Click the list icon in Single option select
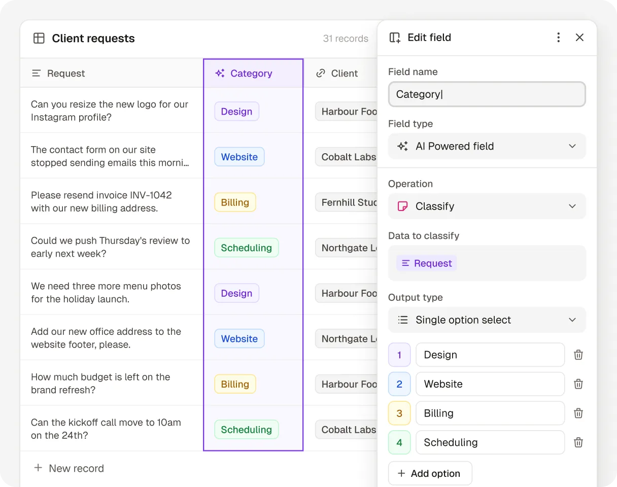This screenshot has height=487, width=617. pos(402,320)
